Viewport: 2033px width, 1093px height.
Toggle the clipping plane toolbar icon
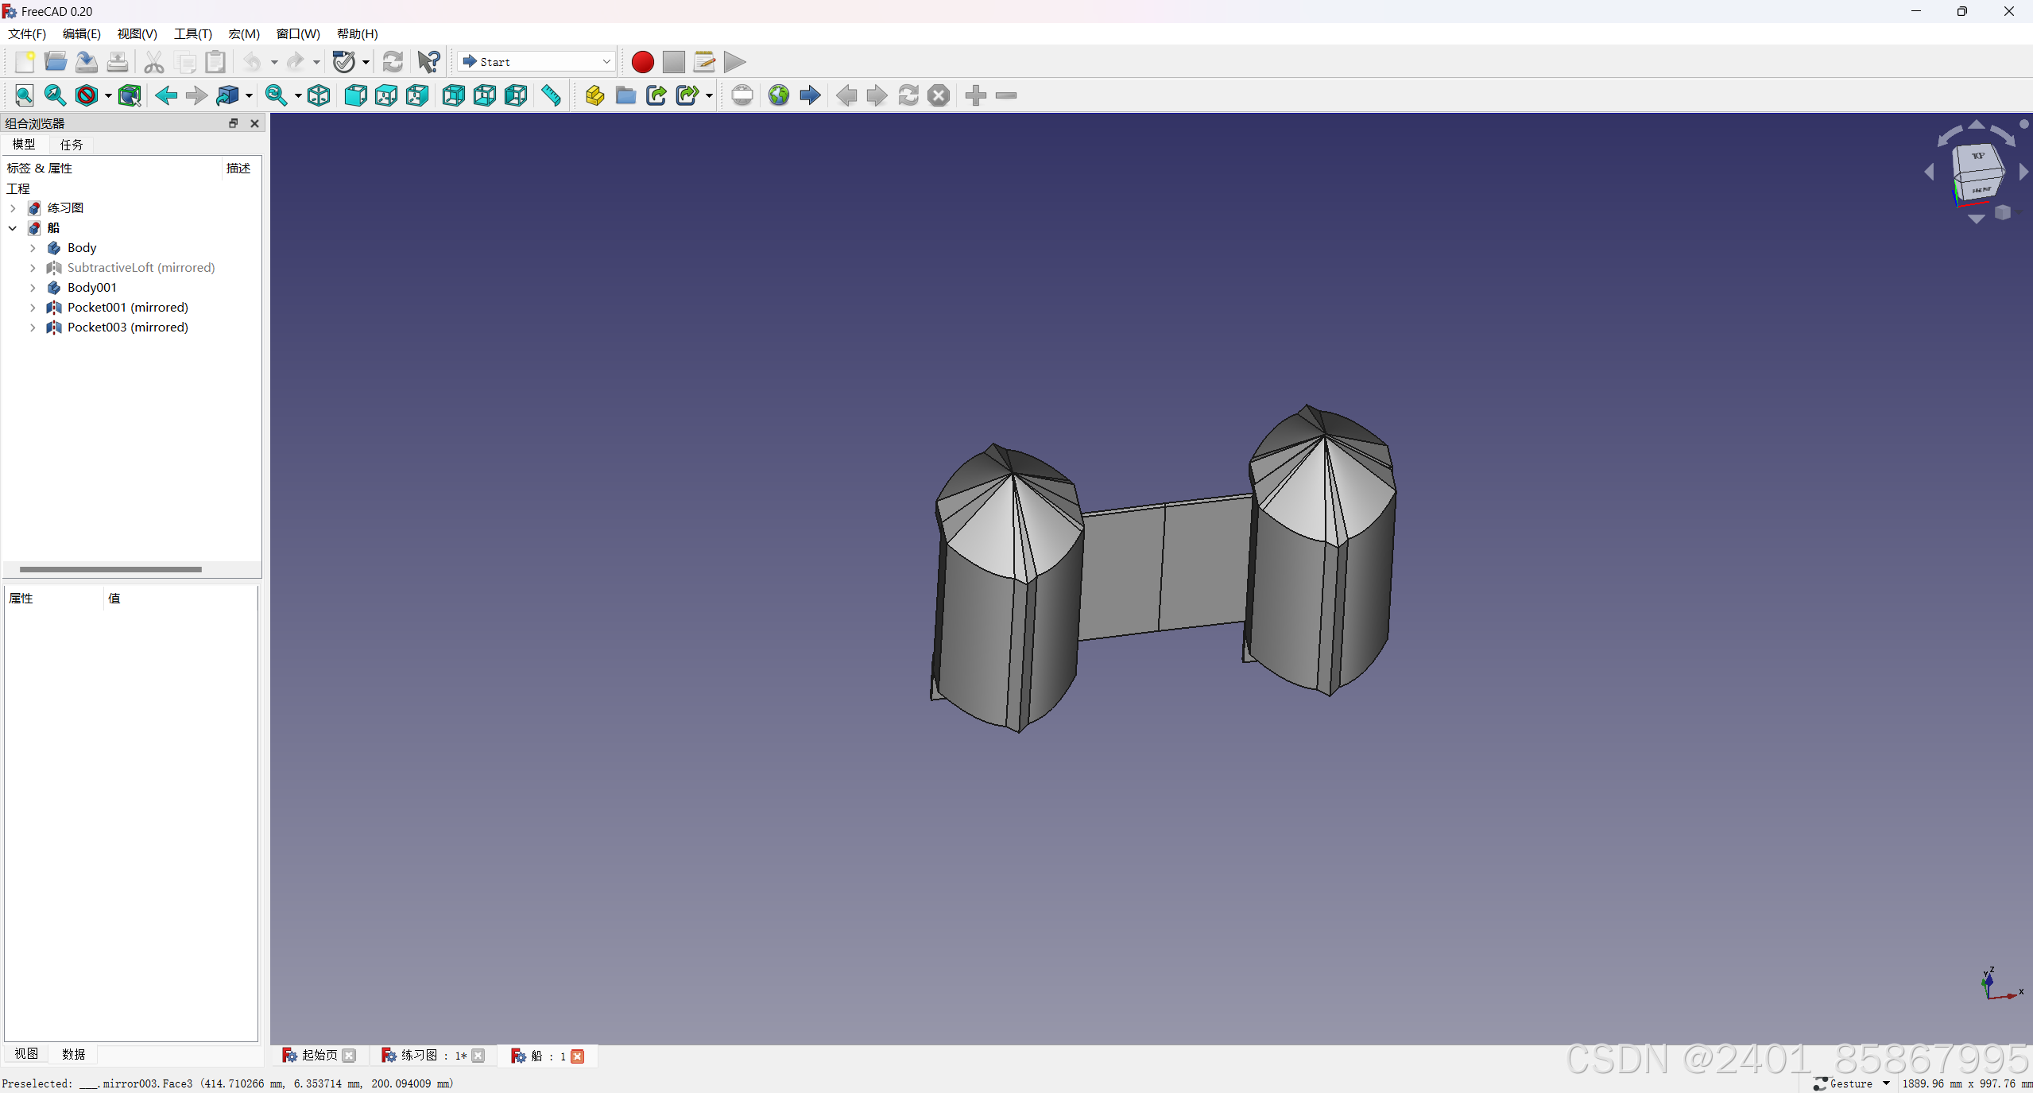click(x=742, y=95)
